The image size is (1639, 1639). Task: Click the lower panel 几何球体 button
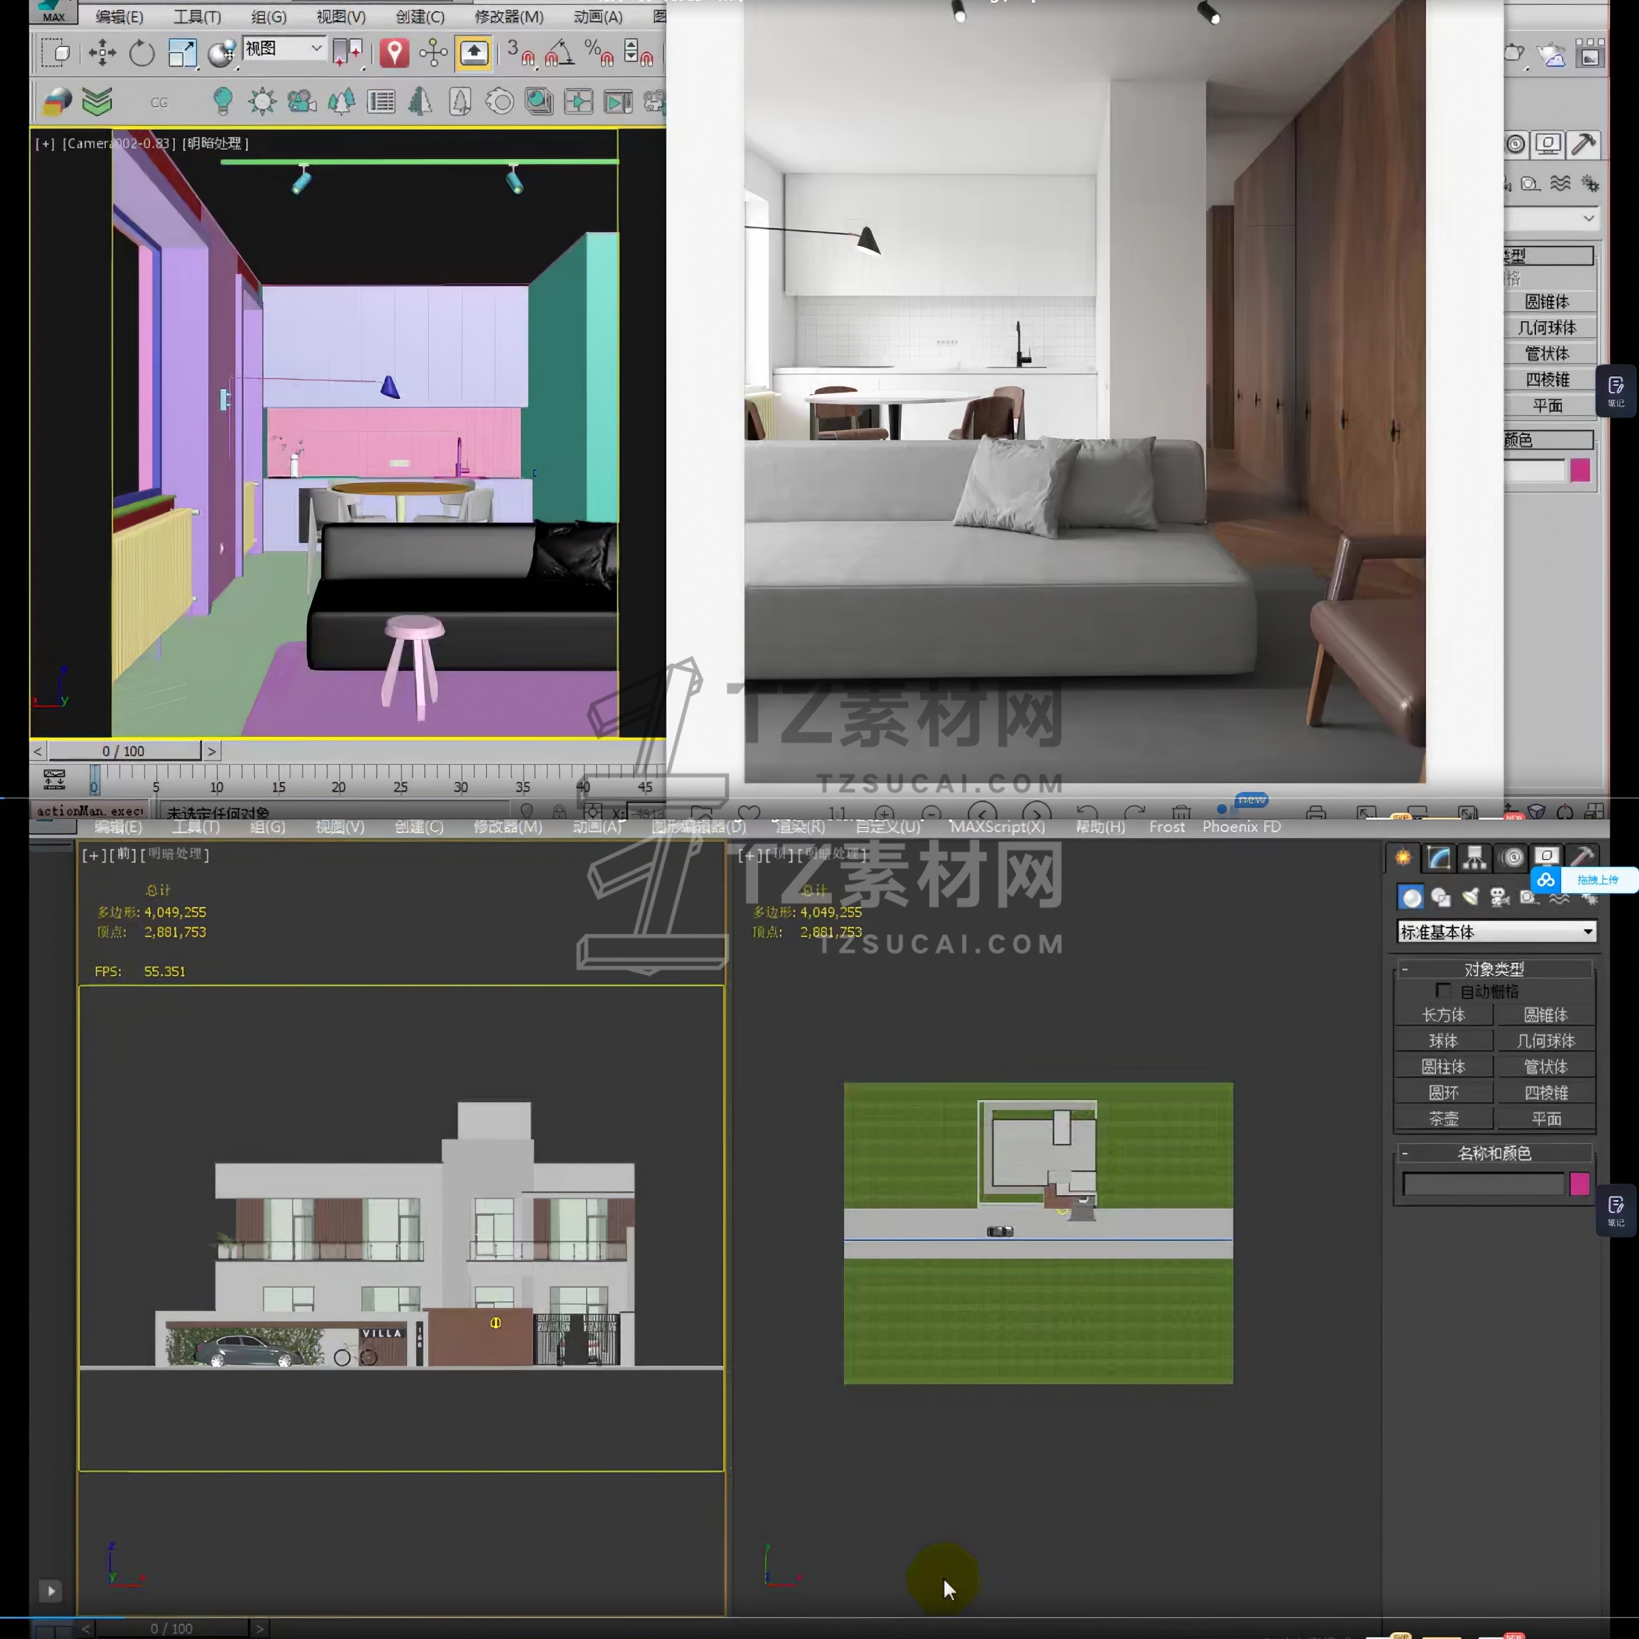pyautogui.click(x=1545, y=1041)
